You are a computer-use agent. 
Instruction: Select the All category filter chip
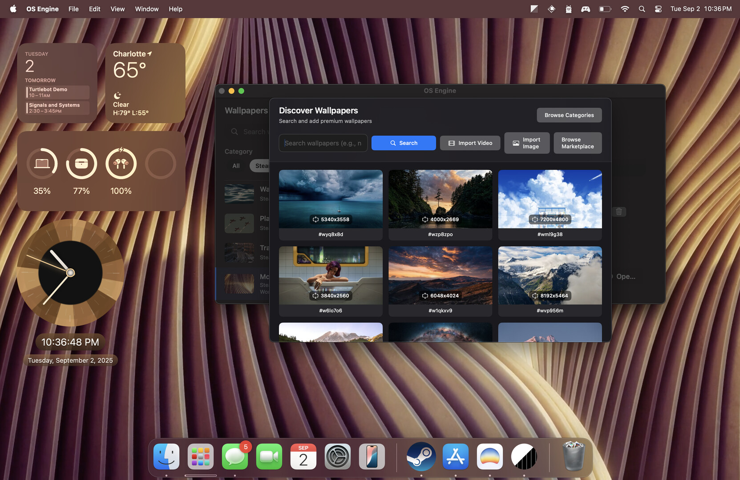coord(235,165)
